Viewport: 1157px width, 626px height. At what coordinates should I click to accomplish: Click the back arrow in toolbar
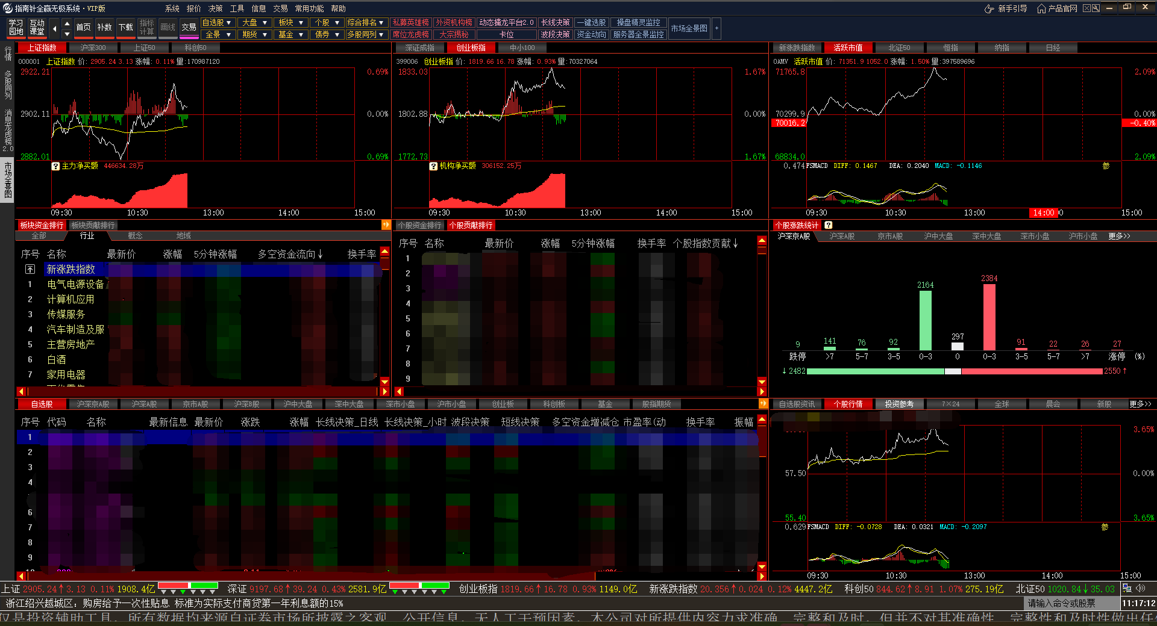click(x=54, y=28)
